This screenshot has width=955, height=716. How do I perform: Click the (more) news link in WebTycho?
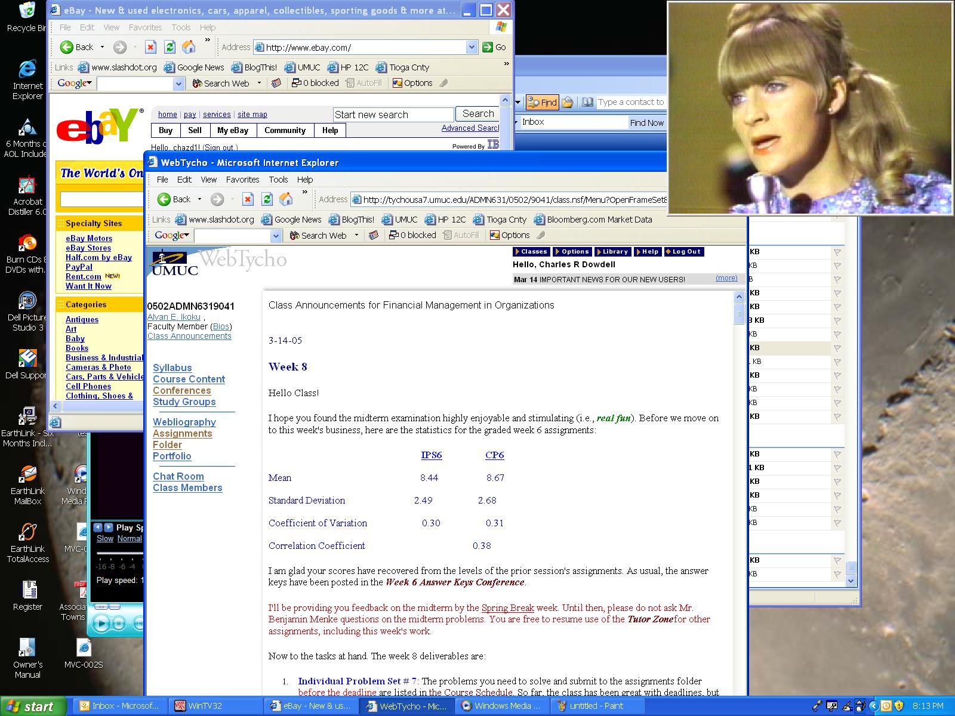point(726,279)
